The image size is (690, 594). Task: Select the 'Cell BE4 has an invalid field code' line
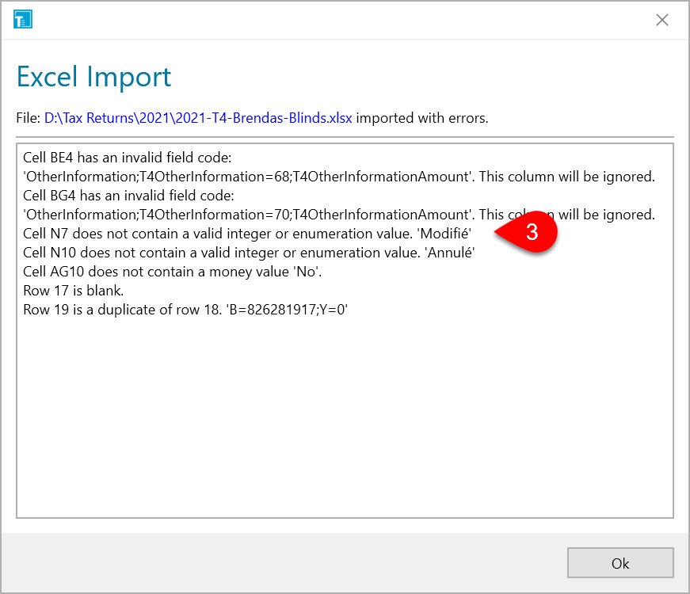point(128,158)
